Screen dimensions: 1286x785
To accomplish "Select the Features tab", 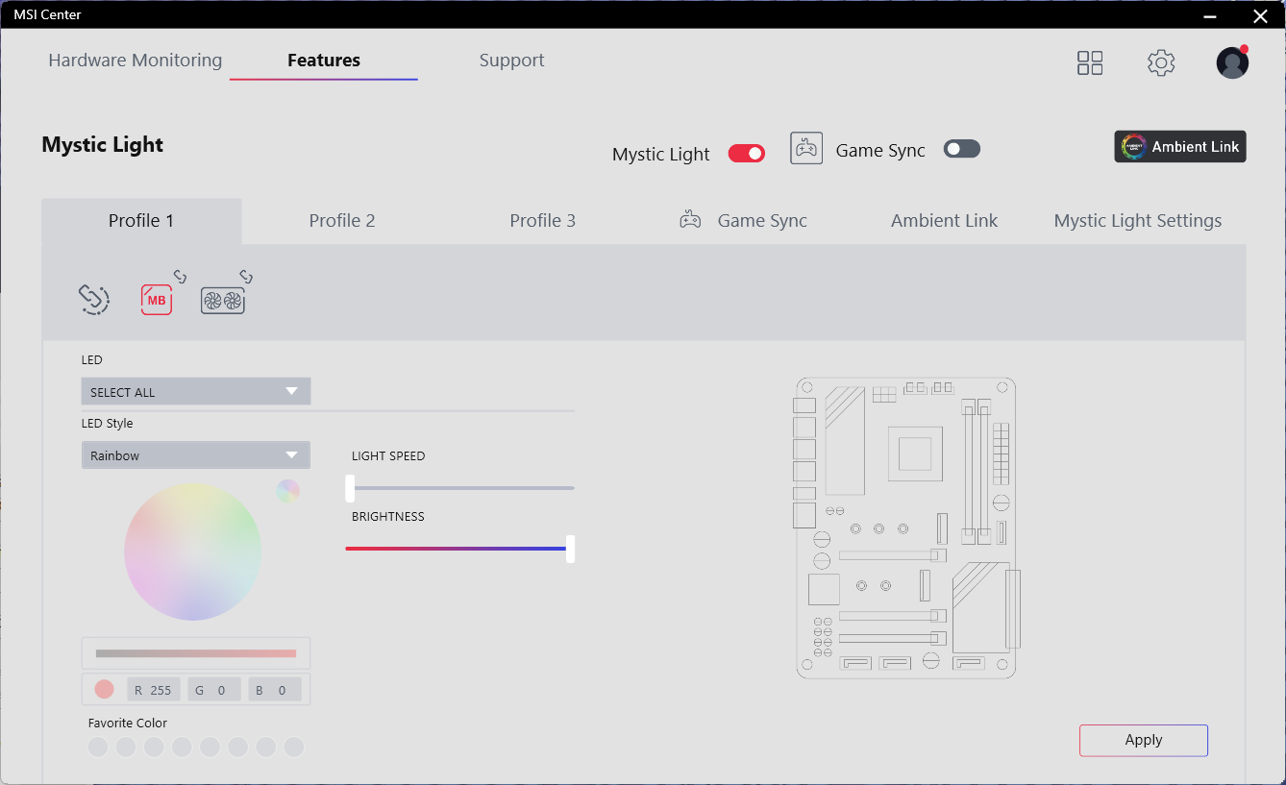I will pyautogui.click(x=324, y=61).
